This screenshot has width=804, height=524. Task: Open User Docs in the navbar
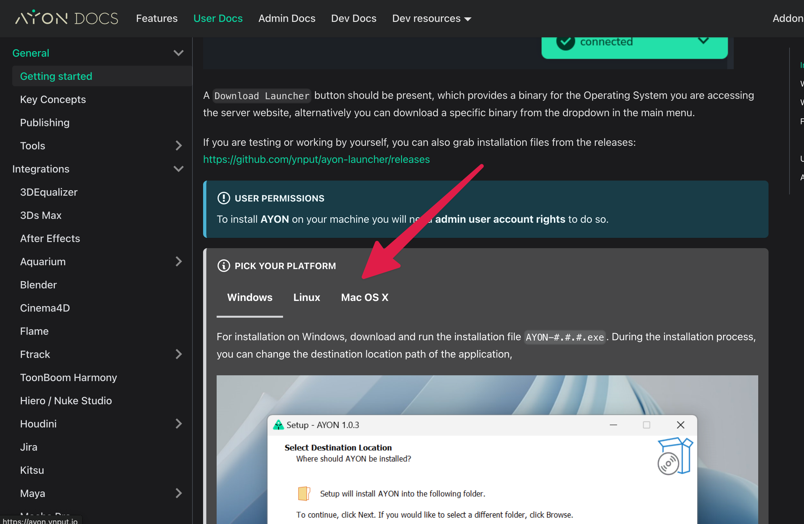(x=218, y=18)
